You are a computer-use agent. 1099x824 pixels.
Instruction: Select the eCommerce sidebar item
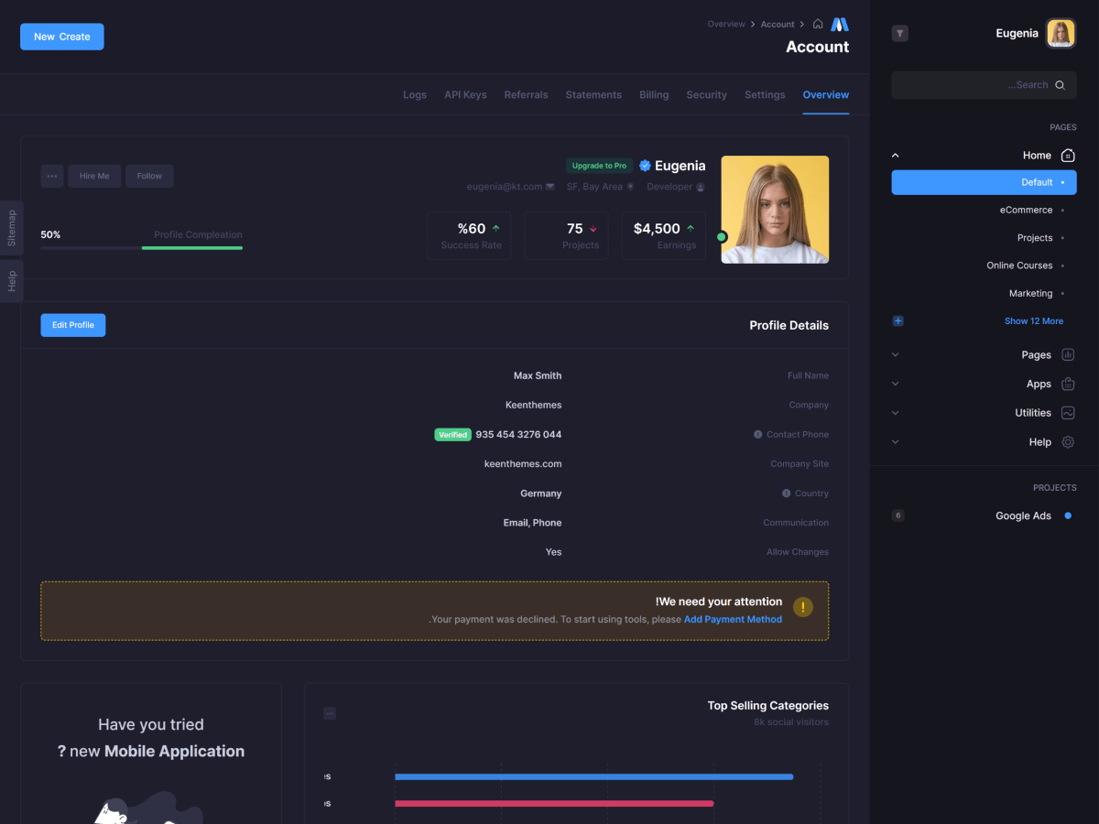pos(1026,211)
